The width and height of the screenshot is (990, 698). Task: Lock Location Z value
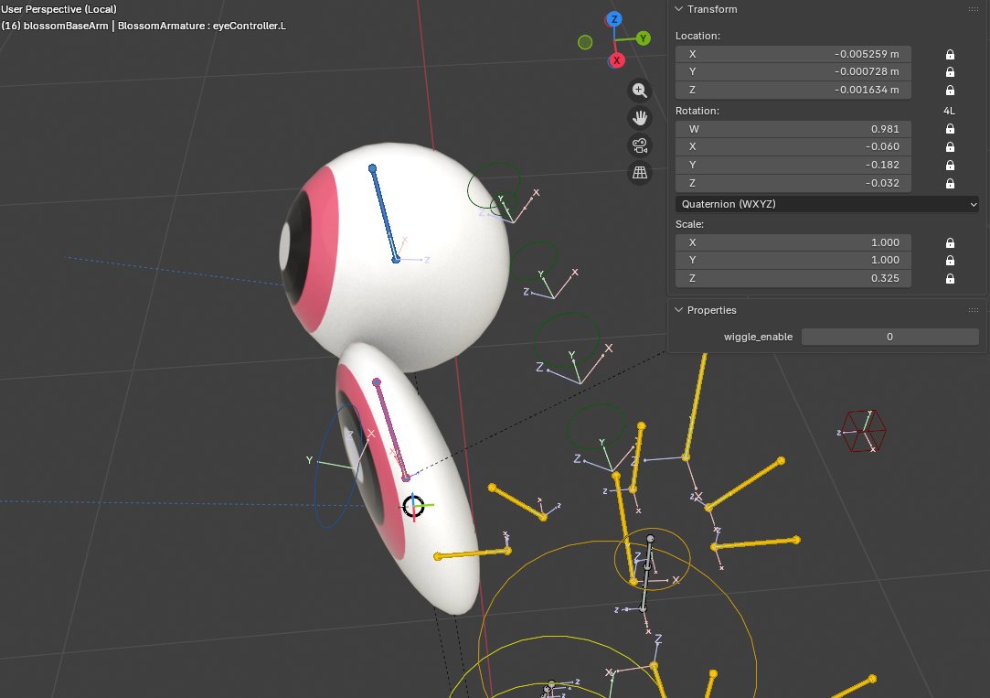(950, 90)
